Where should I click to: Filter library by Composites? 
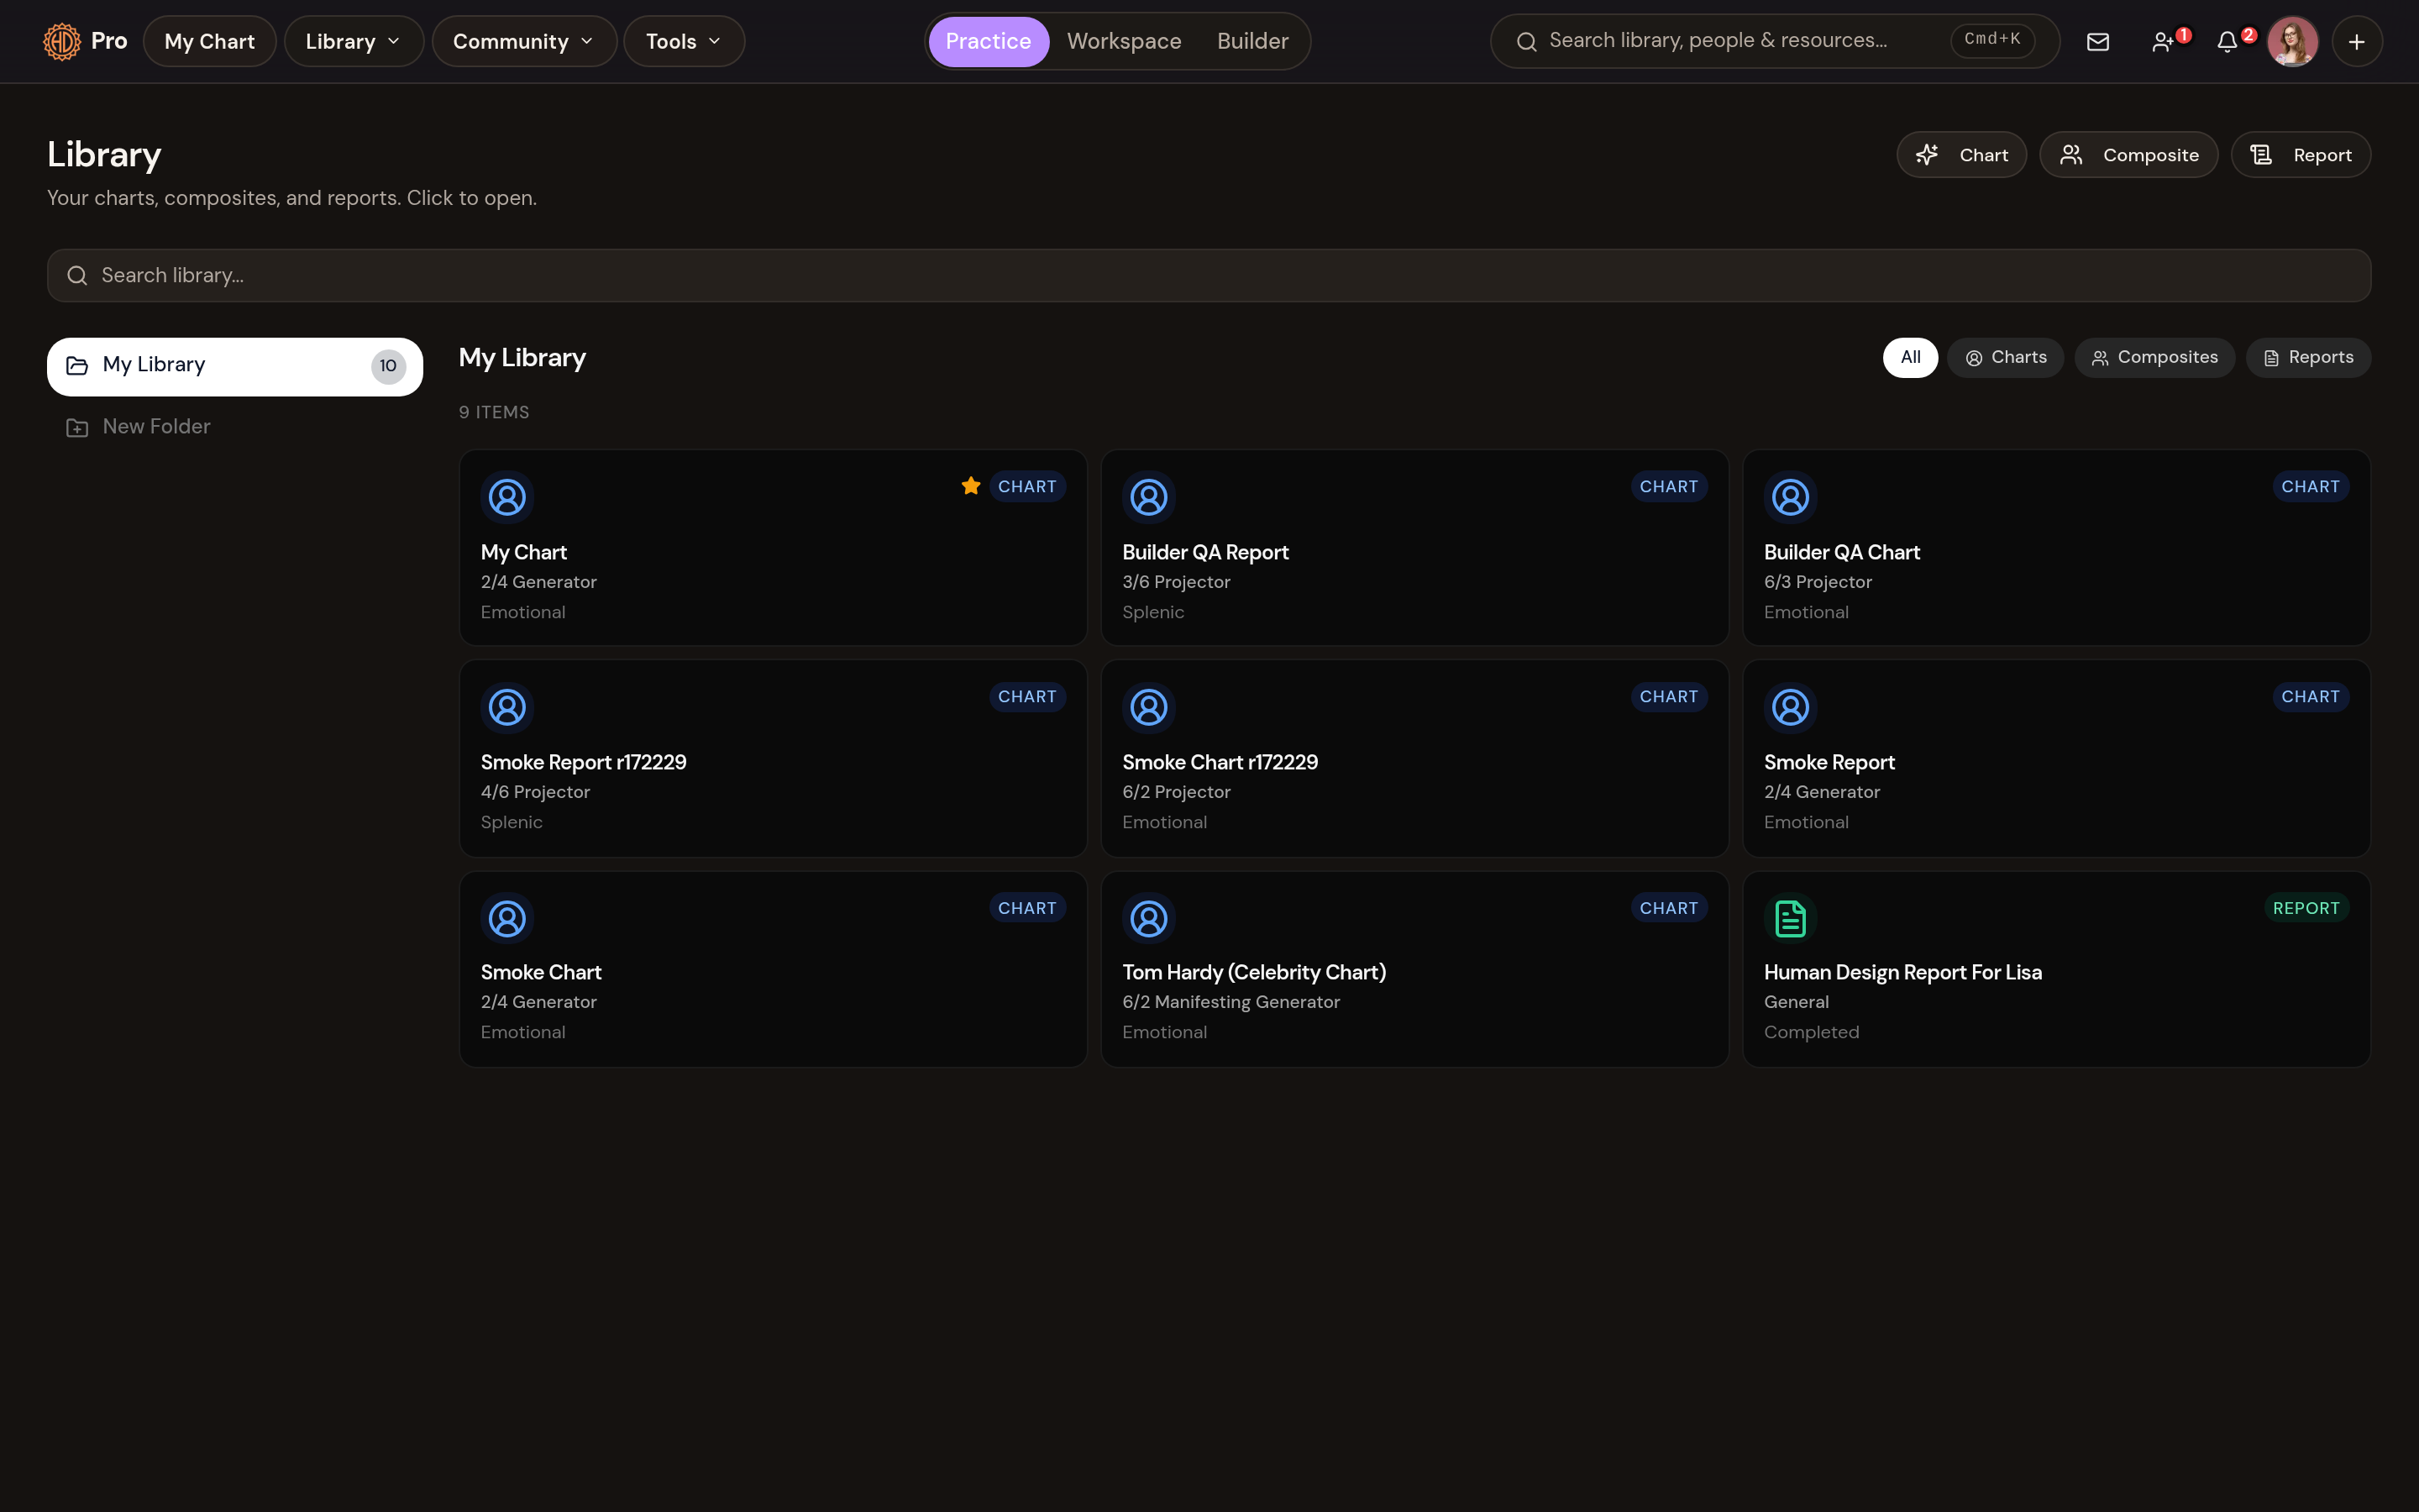2154,357
